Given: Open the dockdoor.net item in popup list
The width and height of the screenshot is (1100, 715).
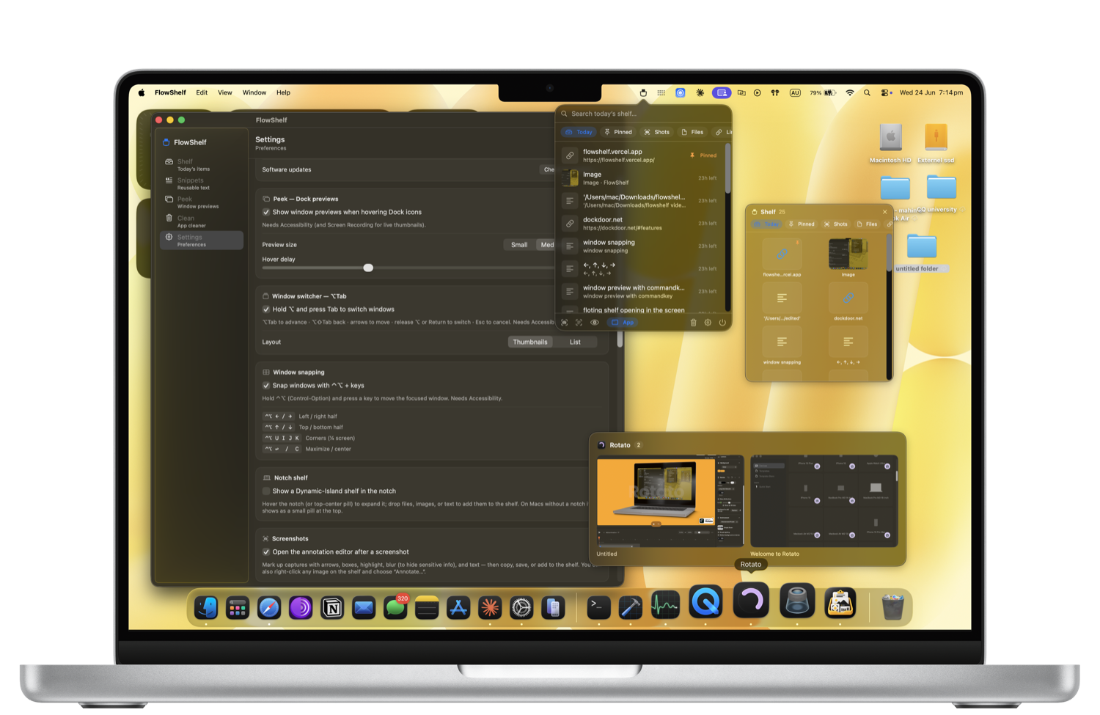Looking at the screenshot, I should [641, 224].
